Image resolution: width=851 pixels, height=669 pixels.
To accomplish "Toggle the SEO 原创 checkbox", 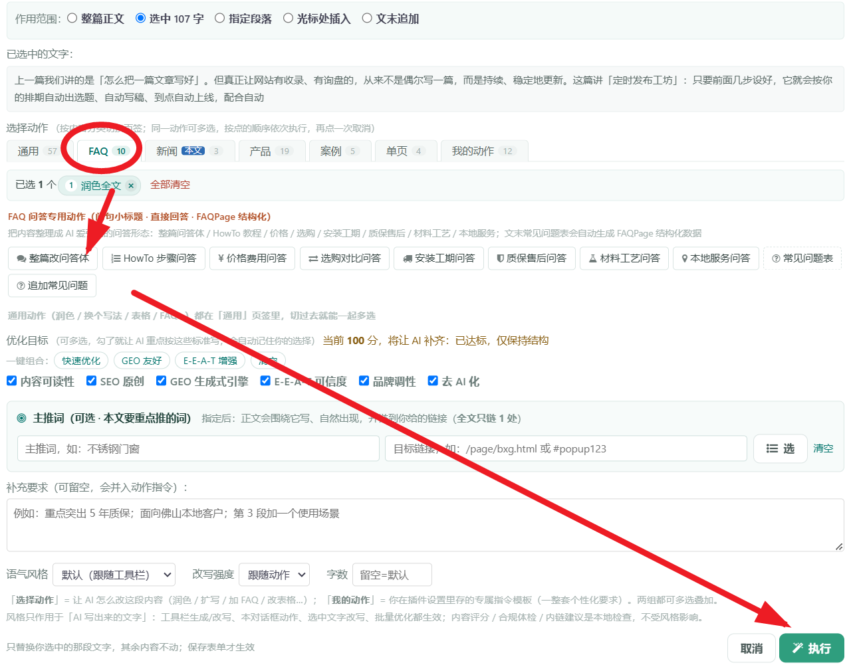I will (x=92, y=381).
